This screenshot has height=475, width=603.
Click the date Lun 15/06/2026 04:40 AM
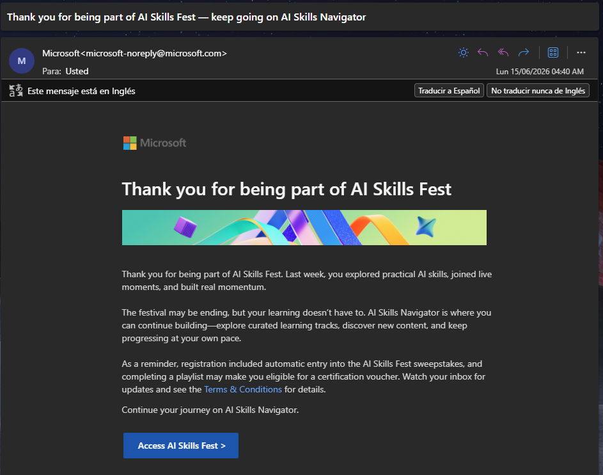tap(540, 72)
